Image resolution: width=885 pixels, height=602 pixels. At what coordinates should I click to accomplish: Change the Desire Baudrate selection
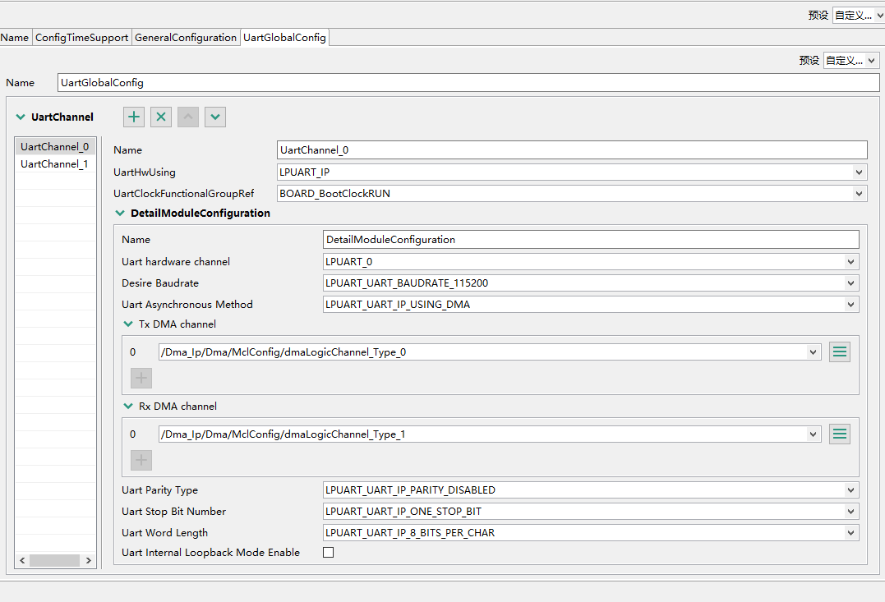click(x=852, y=283)
